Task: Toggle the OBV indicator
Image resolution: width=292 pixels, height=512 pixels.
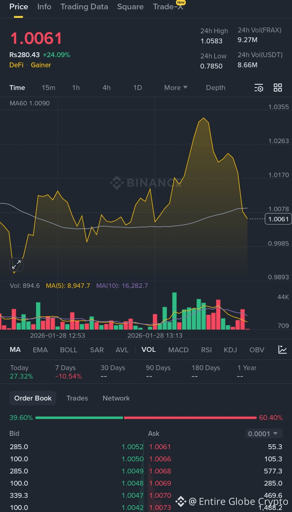Action: pos(257,350)
